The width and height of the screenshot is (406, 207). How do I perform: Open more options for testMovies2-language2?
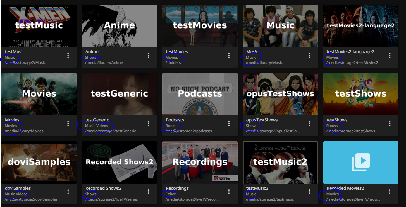click(x=390, y=55)
